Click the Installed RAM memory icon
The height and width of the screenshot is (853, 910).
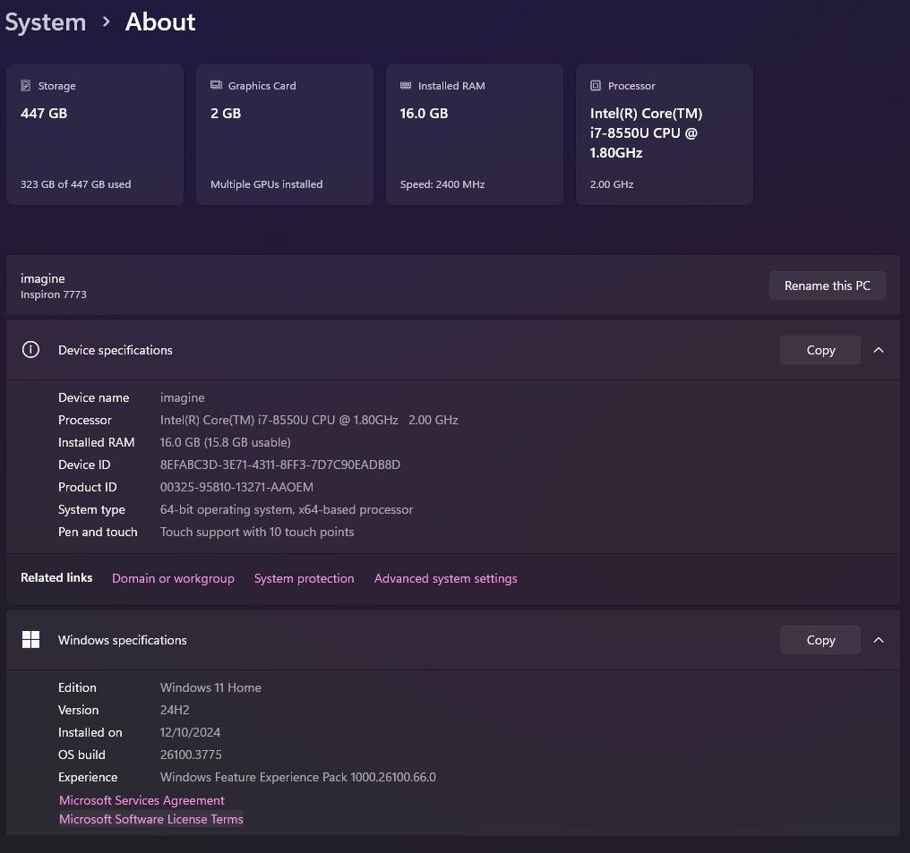(x=406, y=85)
